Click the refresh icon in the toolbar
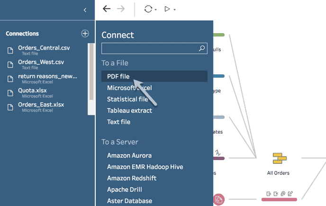This screenshot has height=206, width=326. (x=148, y=9)
